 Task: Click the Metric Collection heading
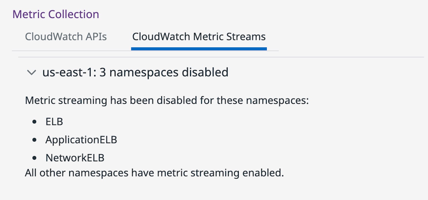[x=56, y=14]
